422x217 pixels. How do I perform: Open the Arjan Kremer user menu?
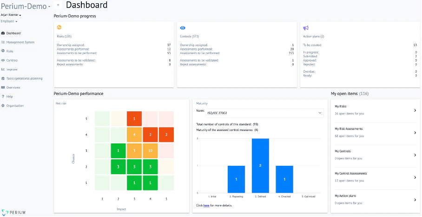pyautogui.click(x=11, y=15)
